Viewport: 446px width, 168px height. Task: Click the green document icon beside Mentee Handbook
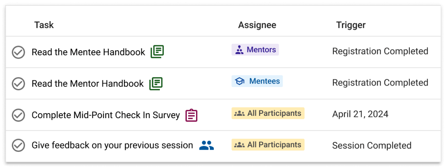pos(157,51)
